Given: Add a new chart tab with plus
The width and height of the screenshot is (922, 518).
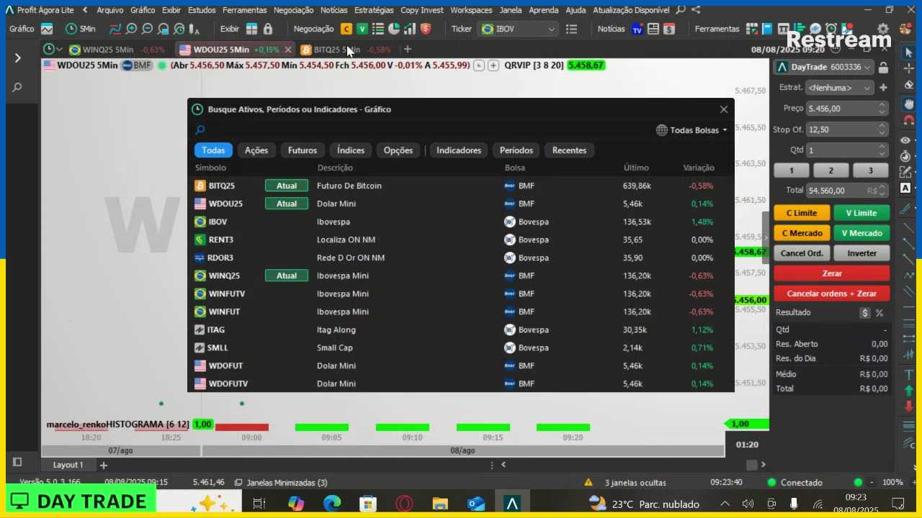Looking at the screenshot, I should pos(408,50).
